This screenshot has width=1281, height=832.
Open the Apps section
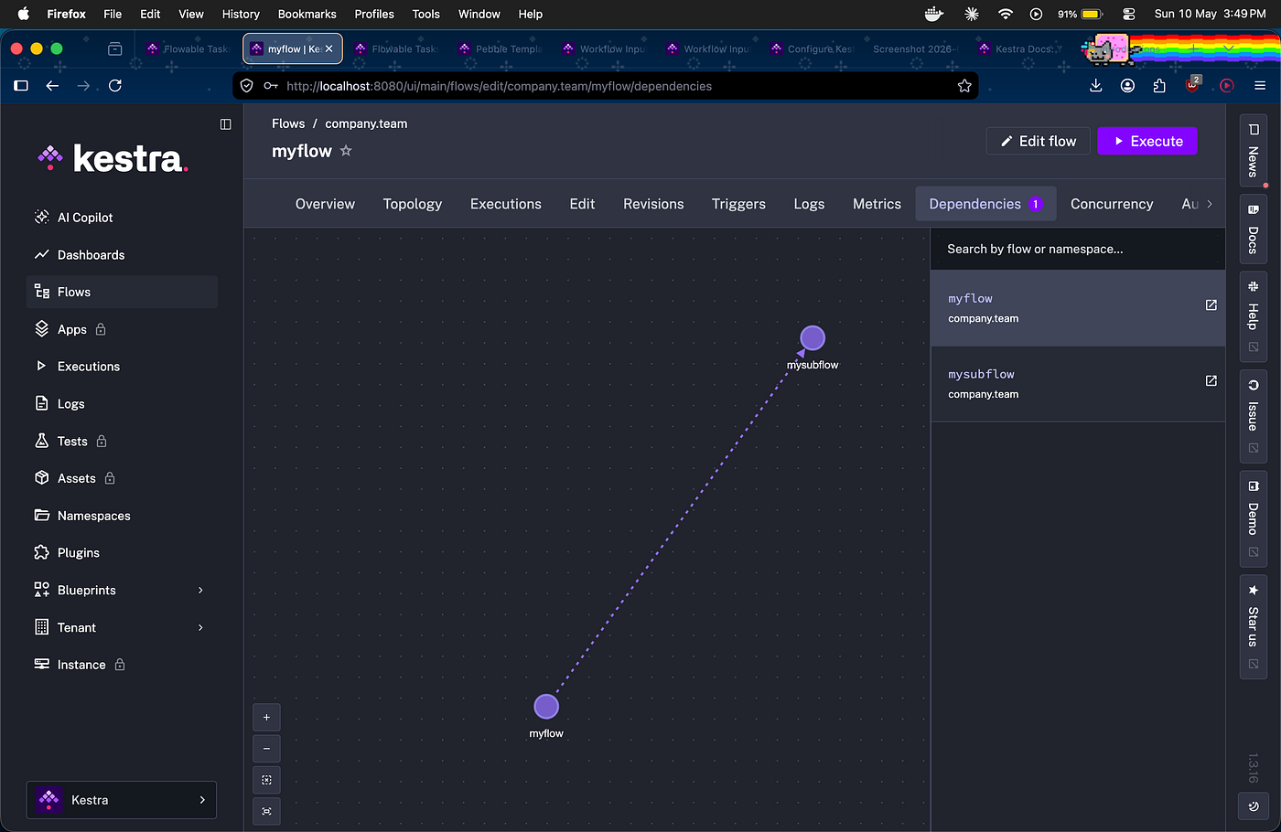pos(122,329)
